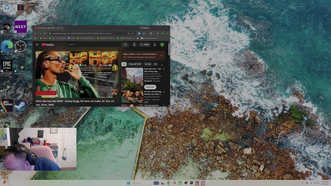
Task: Click the browser address bar URL
Action: [x=82, y=33]
